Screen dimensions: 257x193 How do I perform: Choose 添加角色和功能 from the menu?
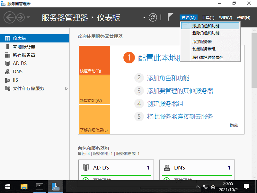click(x=210, y=26)
